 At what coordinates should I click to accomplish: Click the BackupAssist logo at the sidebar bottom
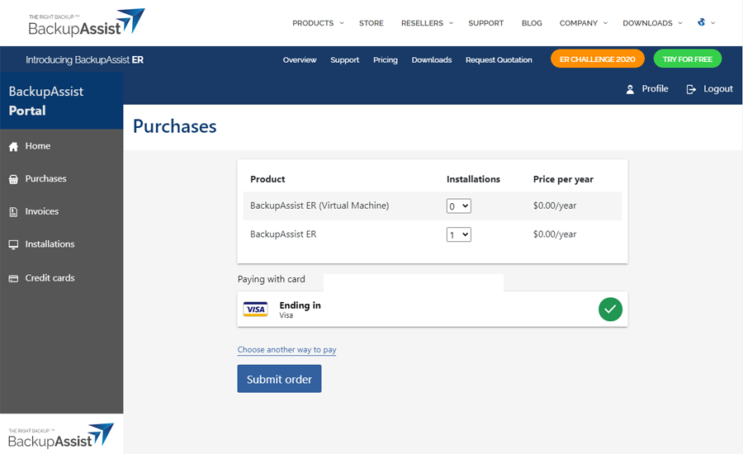pyautogui.click(x=61, y=436)
